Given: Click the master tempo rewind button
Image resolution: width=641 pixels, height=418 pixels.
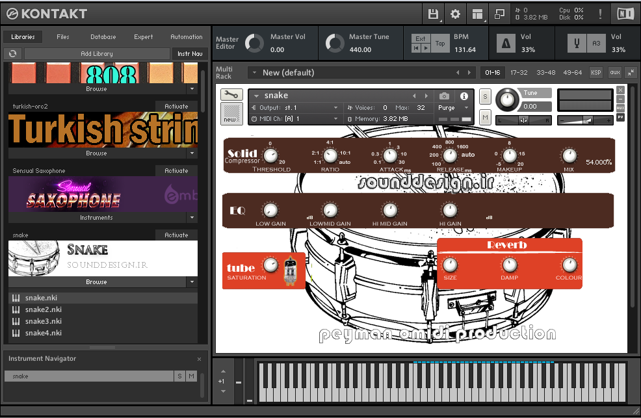Looking at the screenshot, I should coord(416,48).
